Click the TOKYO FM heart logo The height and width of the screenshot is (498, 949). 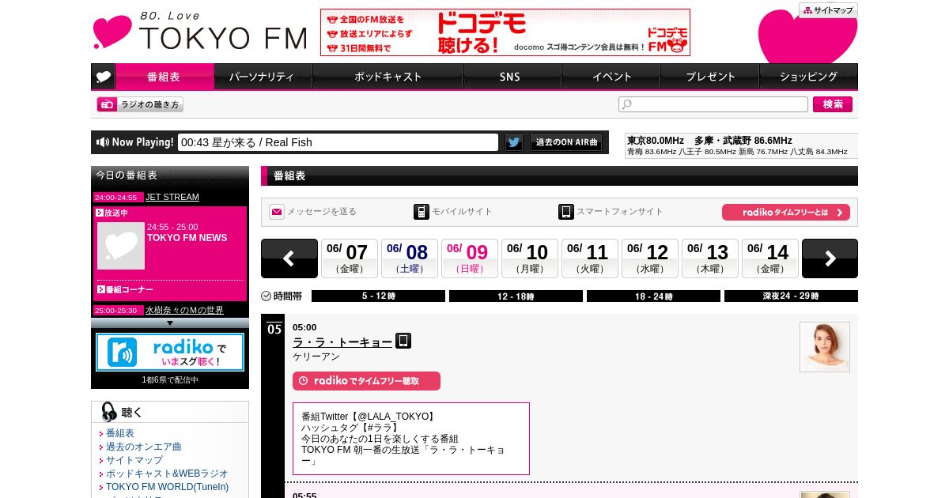[x=199, y=32]
